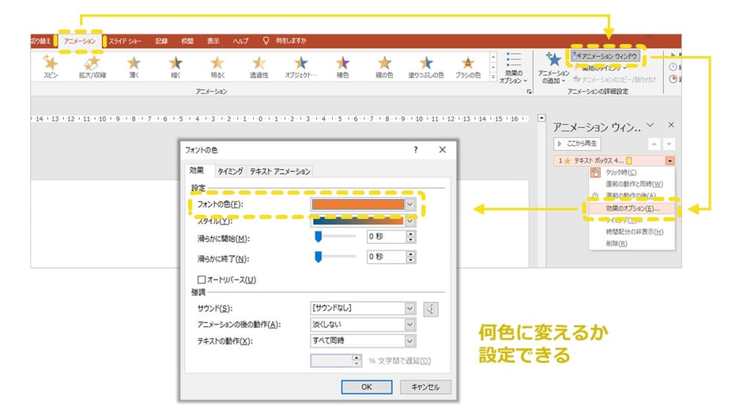Open the 校閲 review tab

pyautogui.click(x=187, y=41)
